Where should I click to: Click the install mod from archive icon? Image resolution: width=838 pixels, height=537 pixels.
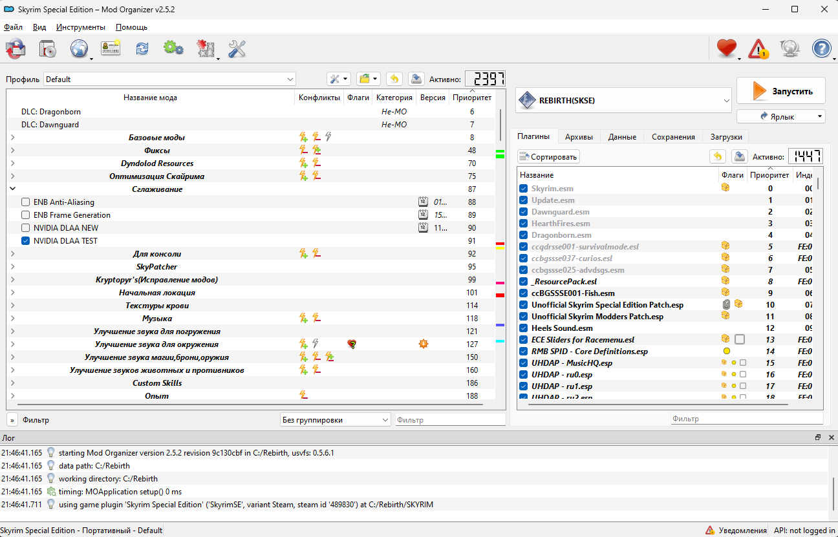[x=48, y=48]
